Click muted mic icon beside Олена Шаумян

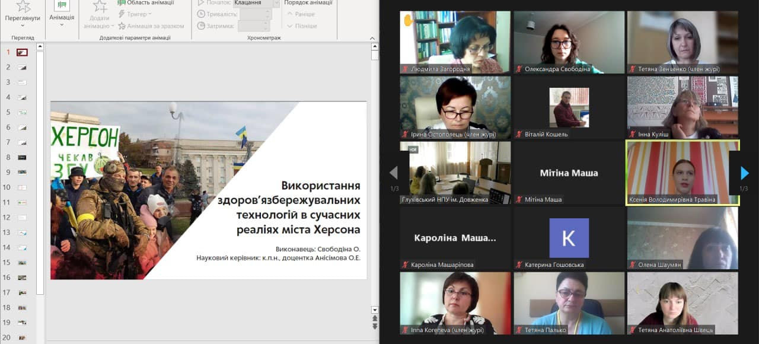633,265
